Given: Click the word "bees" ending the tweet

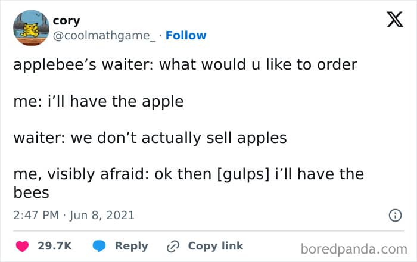Looking at the screenshot, I should click(31, 193).
